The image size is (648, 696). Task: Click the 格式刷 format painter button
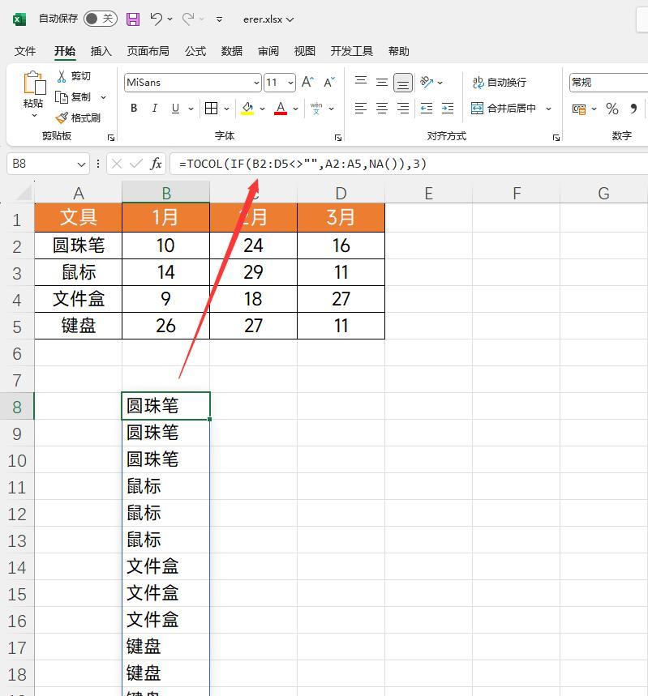(78, 117)
